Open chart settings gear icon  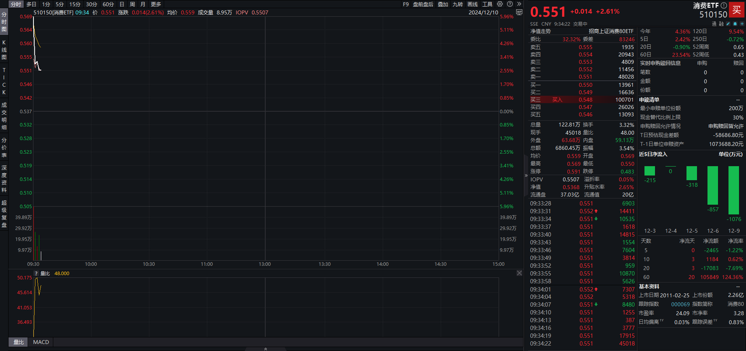pos(500,4)
